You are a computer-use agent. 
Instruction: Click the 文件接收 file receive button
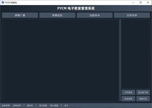coord(128,92)
